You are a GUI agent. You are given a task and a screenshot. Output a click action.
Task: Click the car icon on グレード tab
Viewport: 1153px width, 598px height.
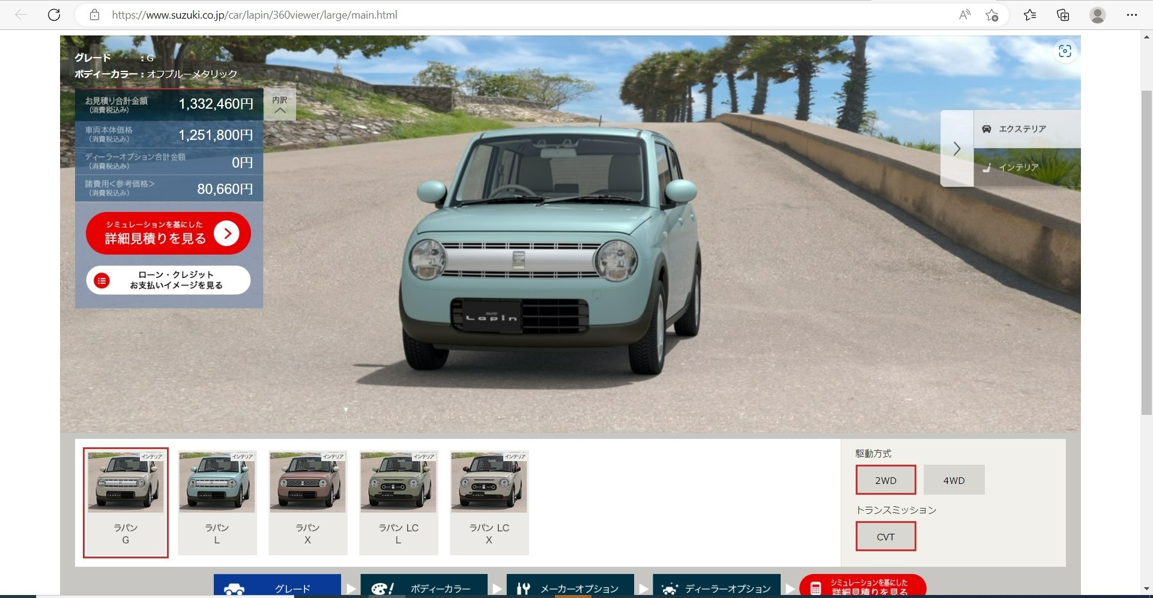(x=234, y=589)
